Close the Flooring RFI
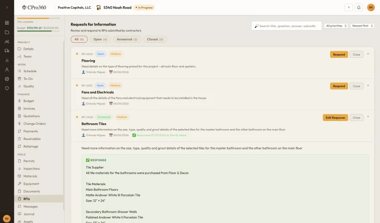 pyautogui.click(x=356, y=55)
